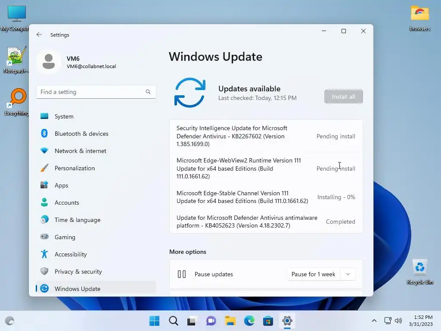This screenshot has width=441, height=331.
Task: Click the network tray icon
Action: (x=388, y=321)
